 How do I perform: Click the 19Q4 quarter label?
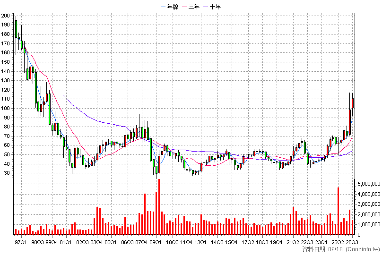point(276,242)
